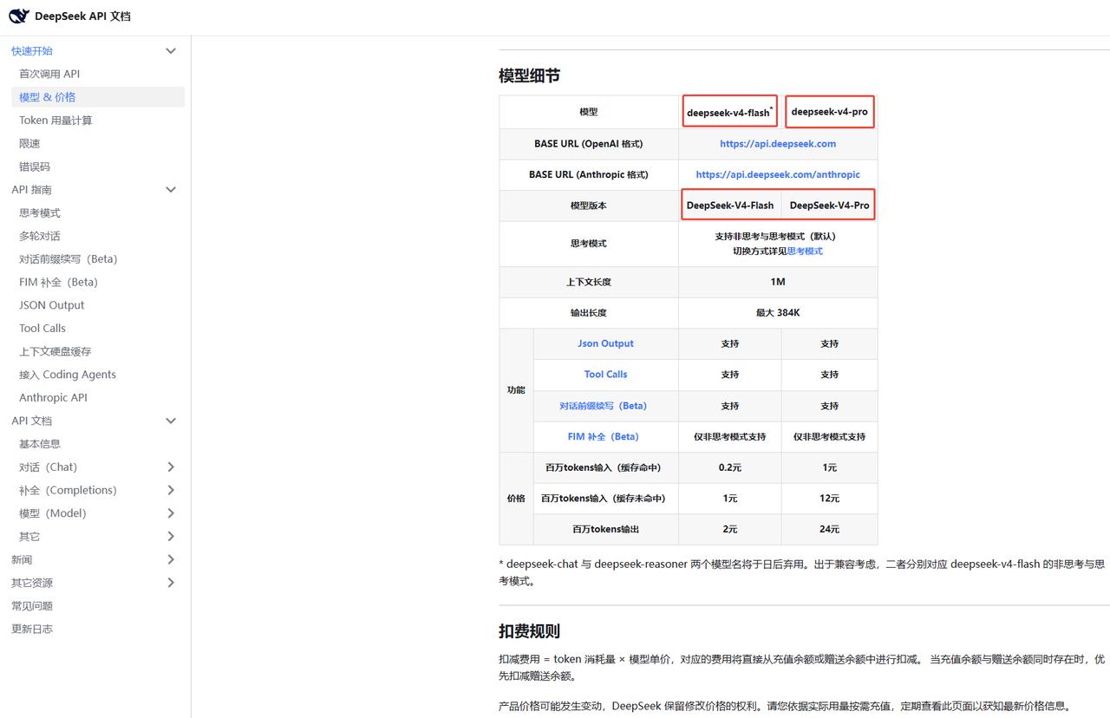
Task: Click the DeepSeek whale logo icon
Action: click(x=17, y=15)
